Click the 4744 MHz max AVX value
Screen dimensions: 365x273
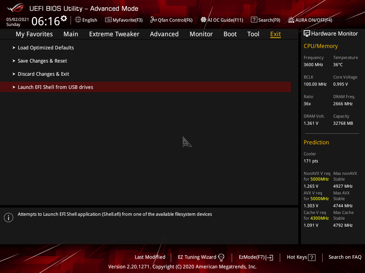coord(343,206)
